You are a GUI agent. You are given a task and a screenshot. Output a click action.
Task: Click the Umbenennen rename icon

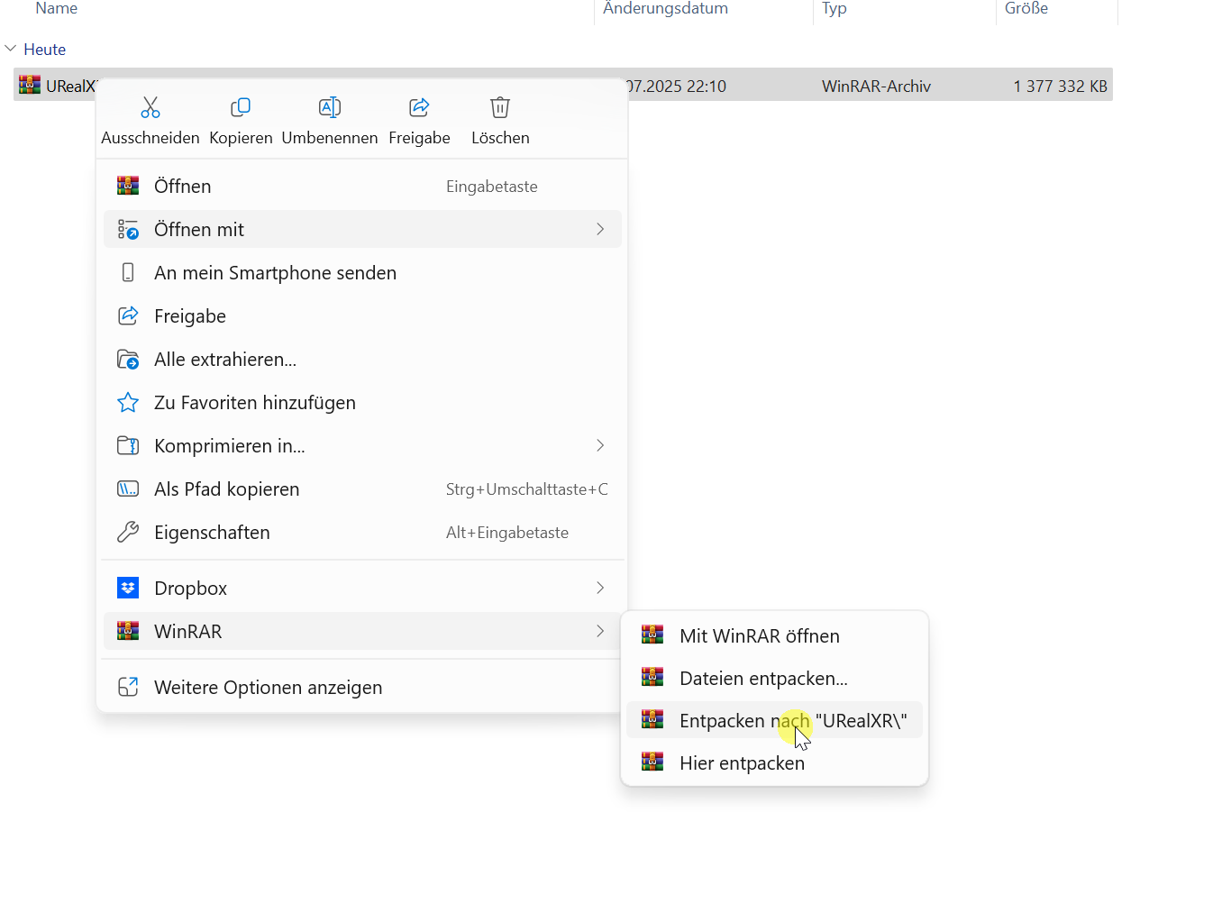[330, 108]
